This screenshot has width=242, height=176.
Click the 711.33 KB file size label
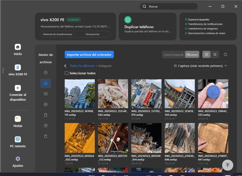click(70, 118)
